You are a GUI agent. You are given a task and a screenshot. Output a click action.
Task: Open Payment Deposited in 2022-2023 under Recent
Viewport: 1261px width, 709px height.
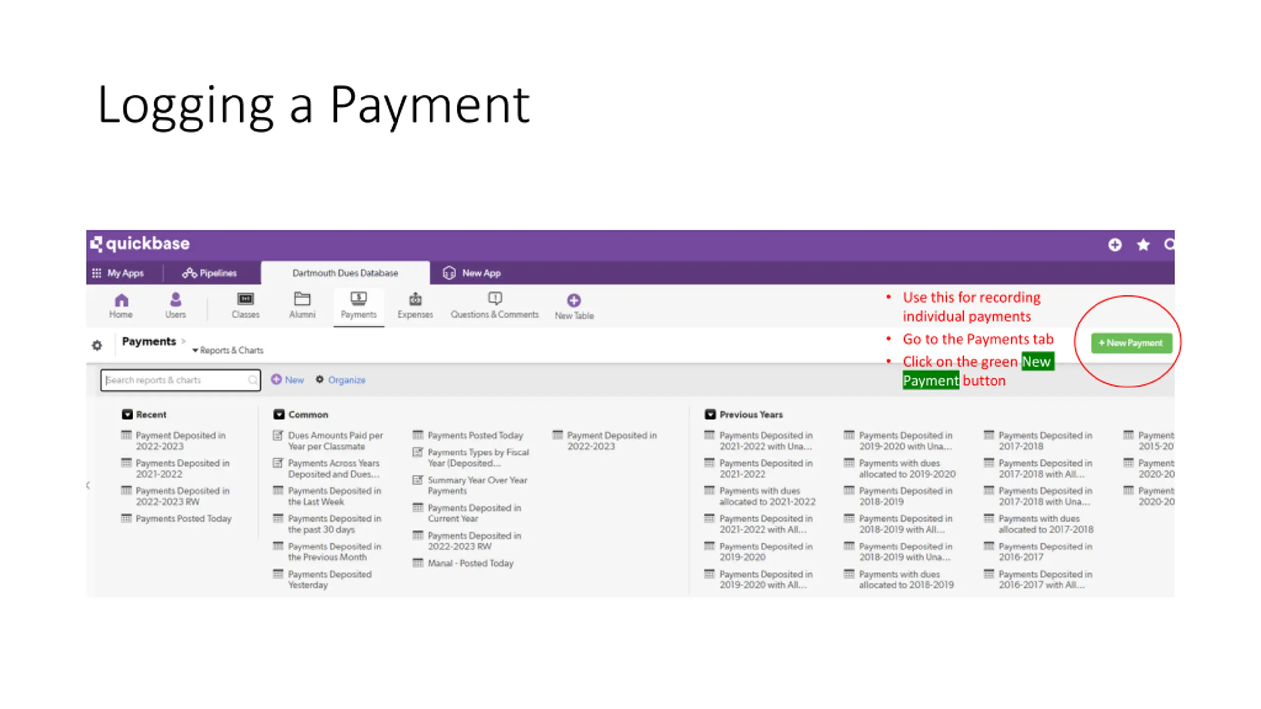coord(180,441)
